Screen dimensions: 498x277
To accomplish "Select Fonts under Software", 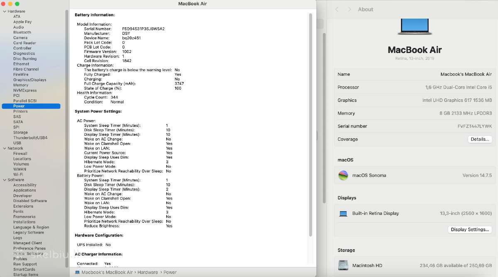I will pyautogui.click(x=18, y=212).
